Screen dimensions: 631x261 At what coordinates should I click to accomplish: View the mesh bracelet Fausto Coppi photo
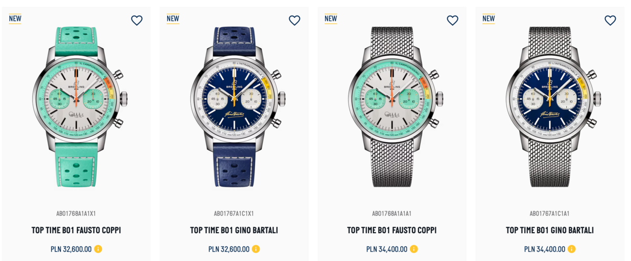pyautogui.click(x=393, y=107)
